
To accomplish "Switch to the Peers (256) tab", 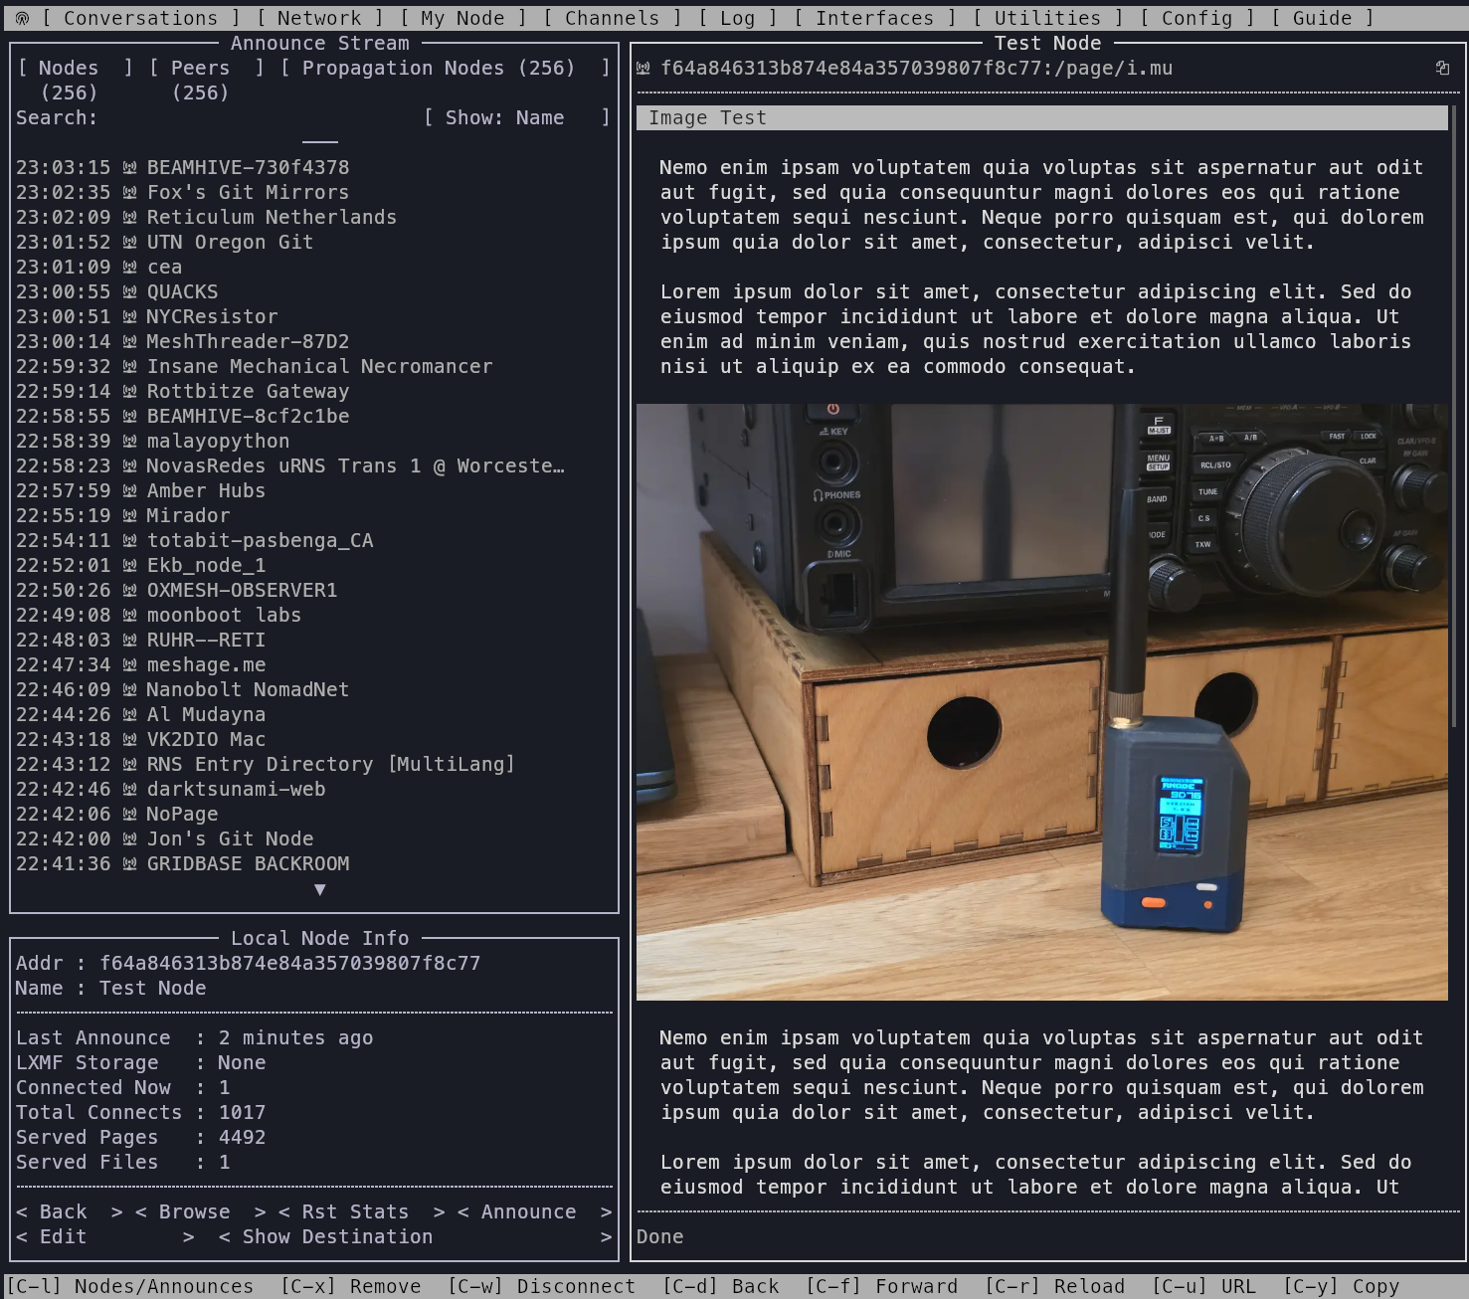I will coord(206,80).
